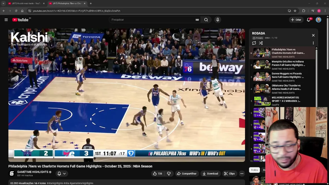Open the tab search dropdown arrow

3,3
